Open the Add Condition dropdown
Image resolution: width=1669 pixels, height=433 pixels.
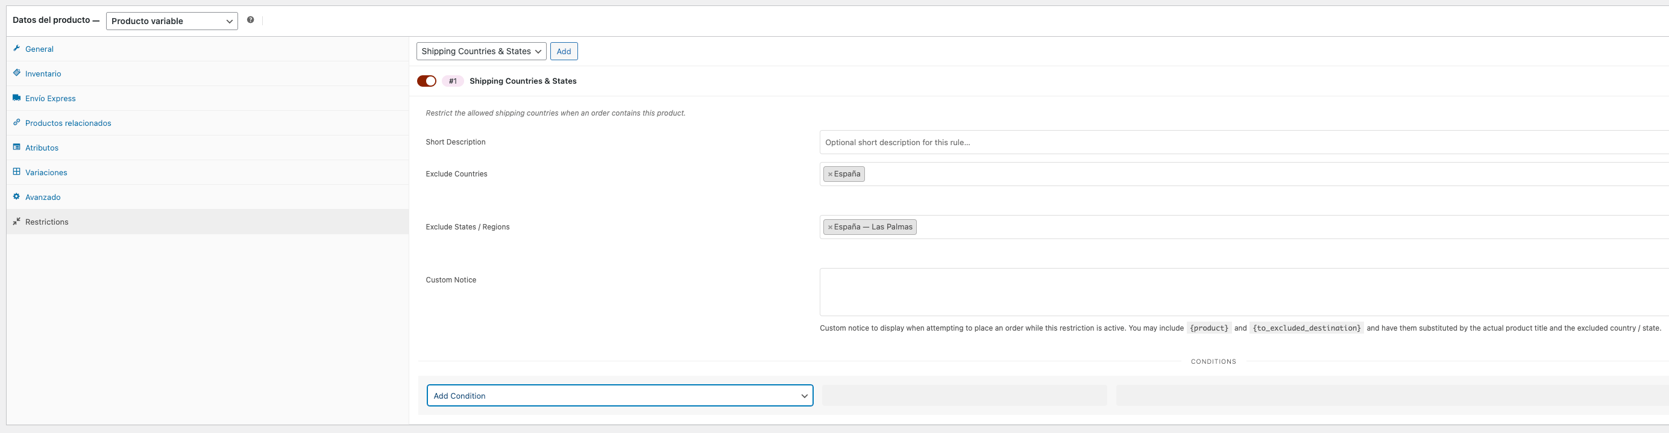point(620,396)
